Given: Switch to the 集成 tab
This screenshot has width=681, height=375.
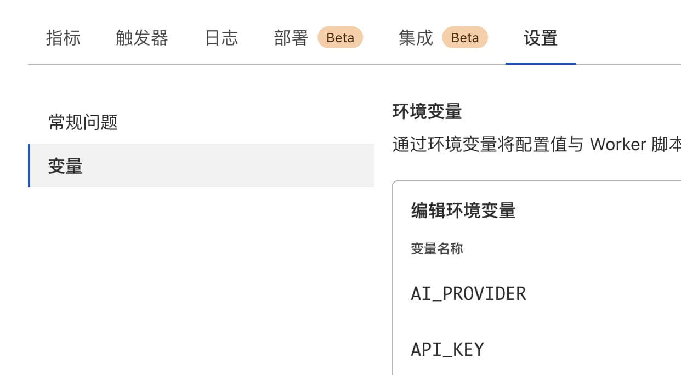Looking at the screenshot, I should pos(416,38).
